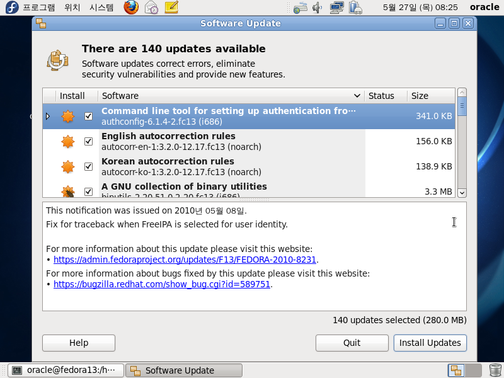Click Install Updates button
Image resolution: width=504 pixels, height=378 pixels.
430,343
